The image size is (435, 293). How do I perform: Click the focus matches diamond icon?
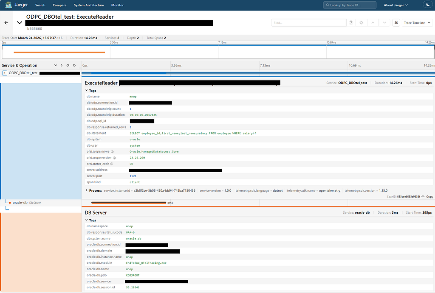point(361,23)
